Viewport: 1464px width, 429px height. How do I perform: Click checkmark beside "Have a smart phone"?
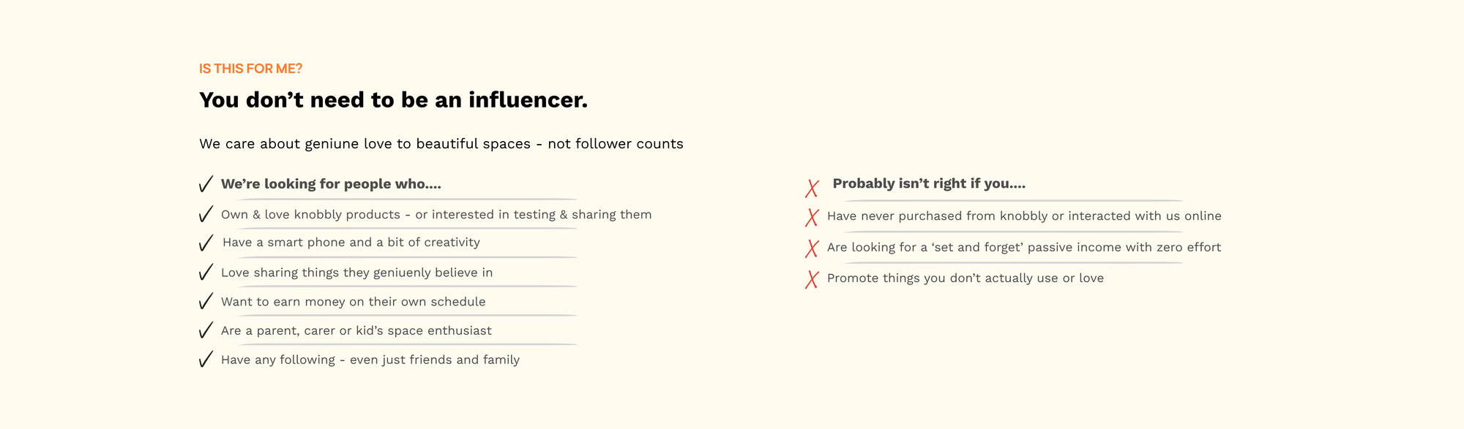(206, 243)
